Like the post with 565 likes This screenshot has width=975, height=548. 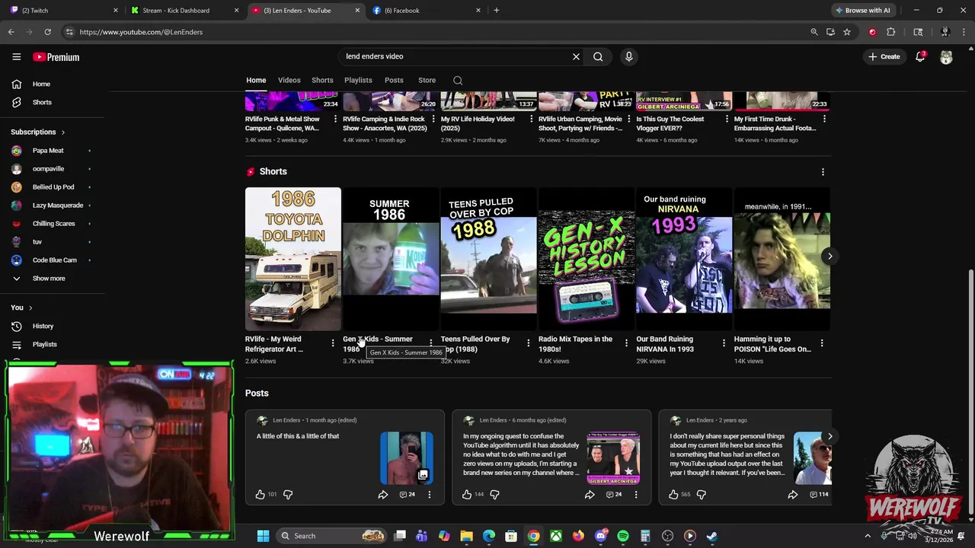coord(673,495)
